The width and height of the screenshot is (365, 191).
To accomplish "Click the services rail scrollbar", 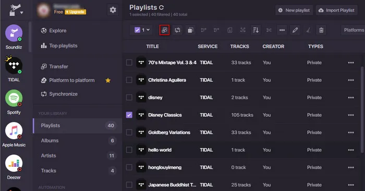I will (30, 37).
